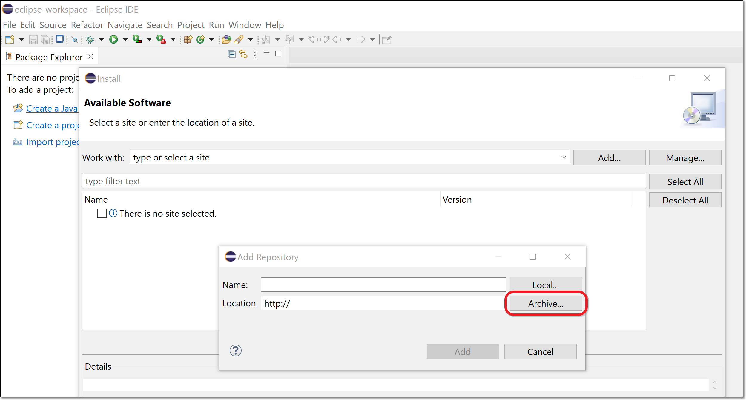Click the Create a project link
Image resolution: width=746 pixels, height=400 pixels.
pos(53,125)
